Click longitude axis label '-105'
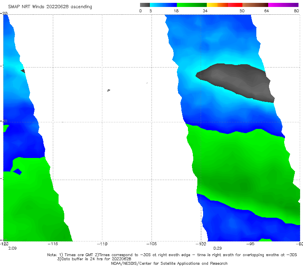This screenshot has height=266, width=303. 151,244
